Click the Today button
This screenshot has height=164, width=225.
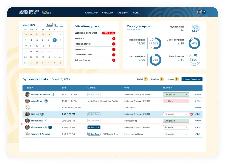(x=49, y=25)
